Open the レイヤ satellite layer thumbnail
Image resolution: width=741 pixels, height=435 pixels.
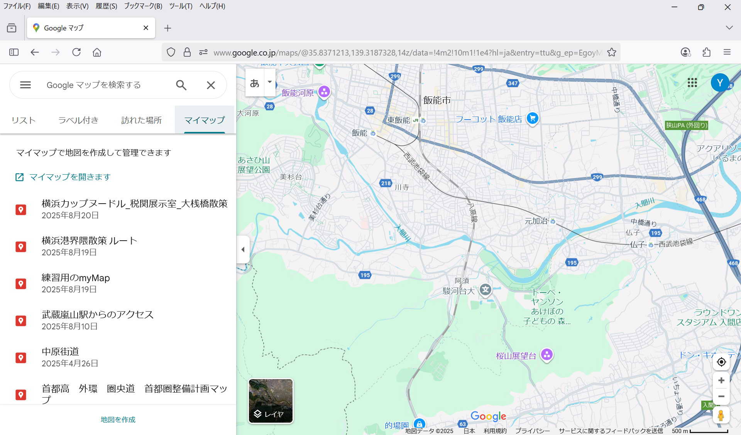point(271,401)
